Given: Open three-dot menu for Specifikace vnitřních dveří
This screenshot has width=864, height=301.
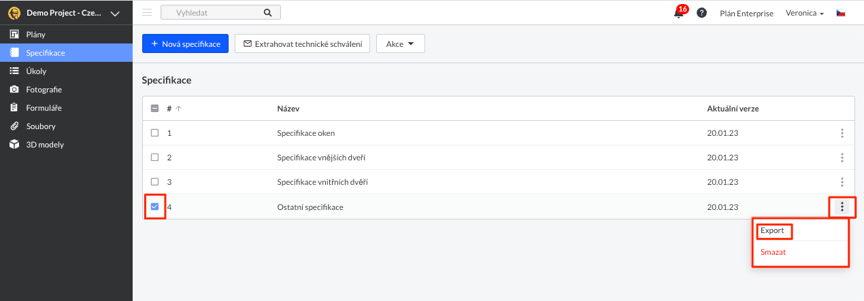Looking at the screenshot, I should tap(842, 182).
